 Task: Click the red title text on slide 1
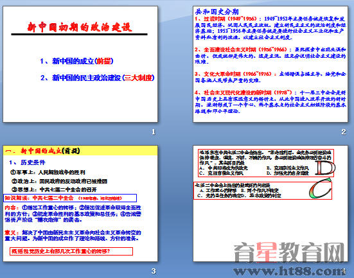(x=80, y=27)
